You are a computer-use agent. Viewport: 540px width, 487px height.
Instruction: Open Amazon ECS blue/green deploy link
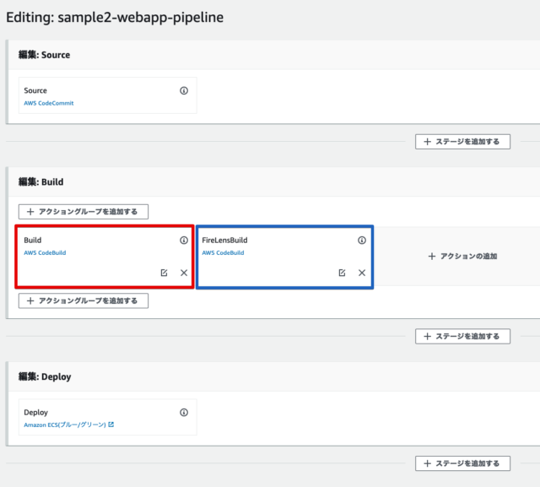65,425
